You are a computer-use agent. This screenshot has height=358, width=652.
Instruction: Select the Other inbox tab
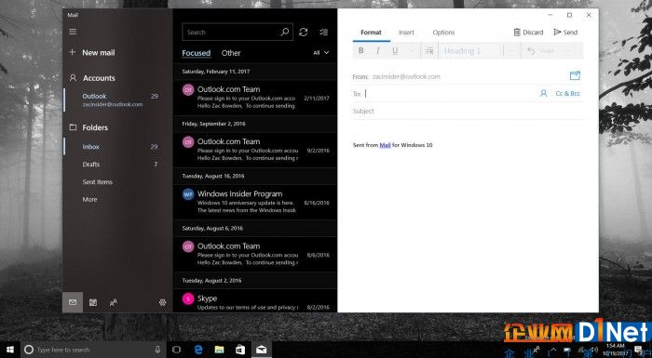231,53
